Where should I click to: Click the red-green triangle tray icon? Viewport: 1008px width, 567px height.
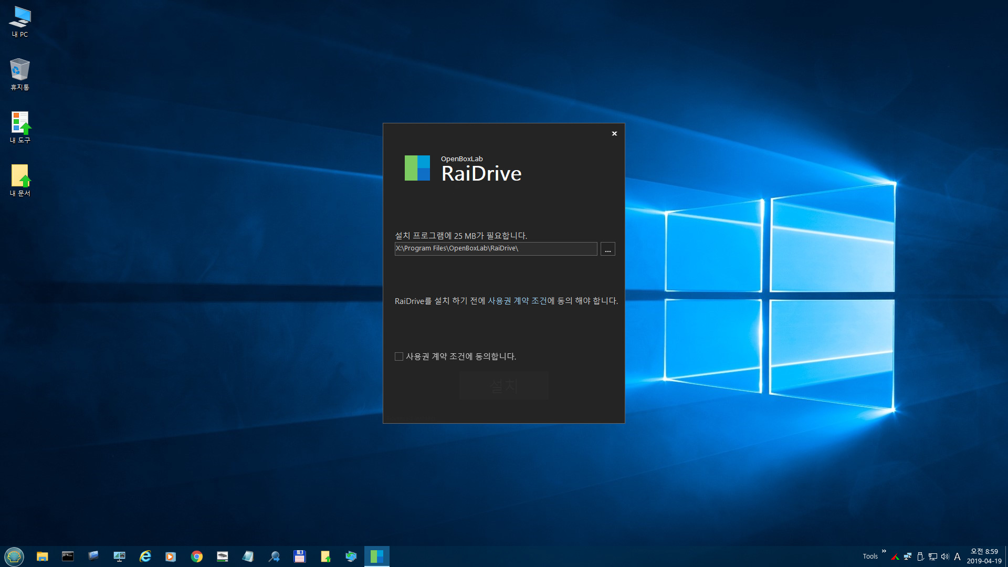click(x=895, y=556)
